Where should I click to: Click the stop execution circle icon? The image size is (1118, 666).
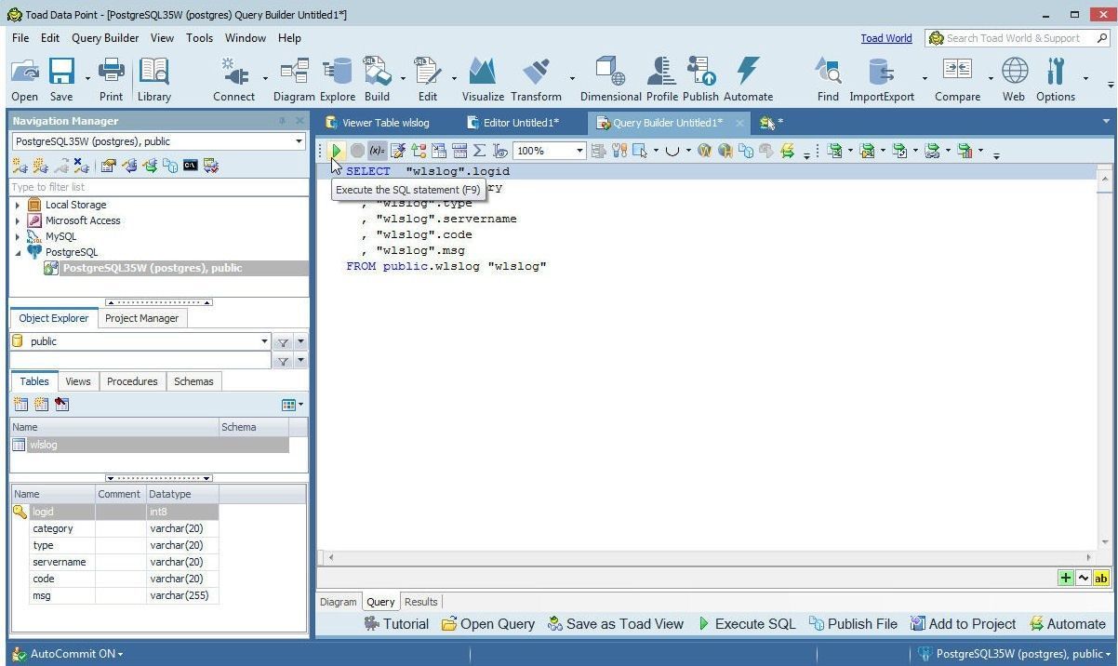pos(357,151)
